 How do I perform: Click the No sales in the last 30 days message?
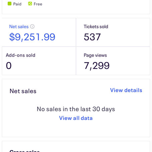(x=76, y=109)
